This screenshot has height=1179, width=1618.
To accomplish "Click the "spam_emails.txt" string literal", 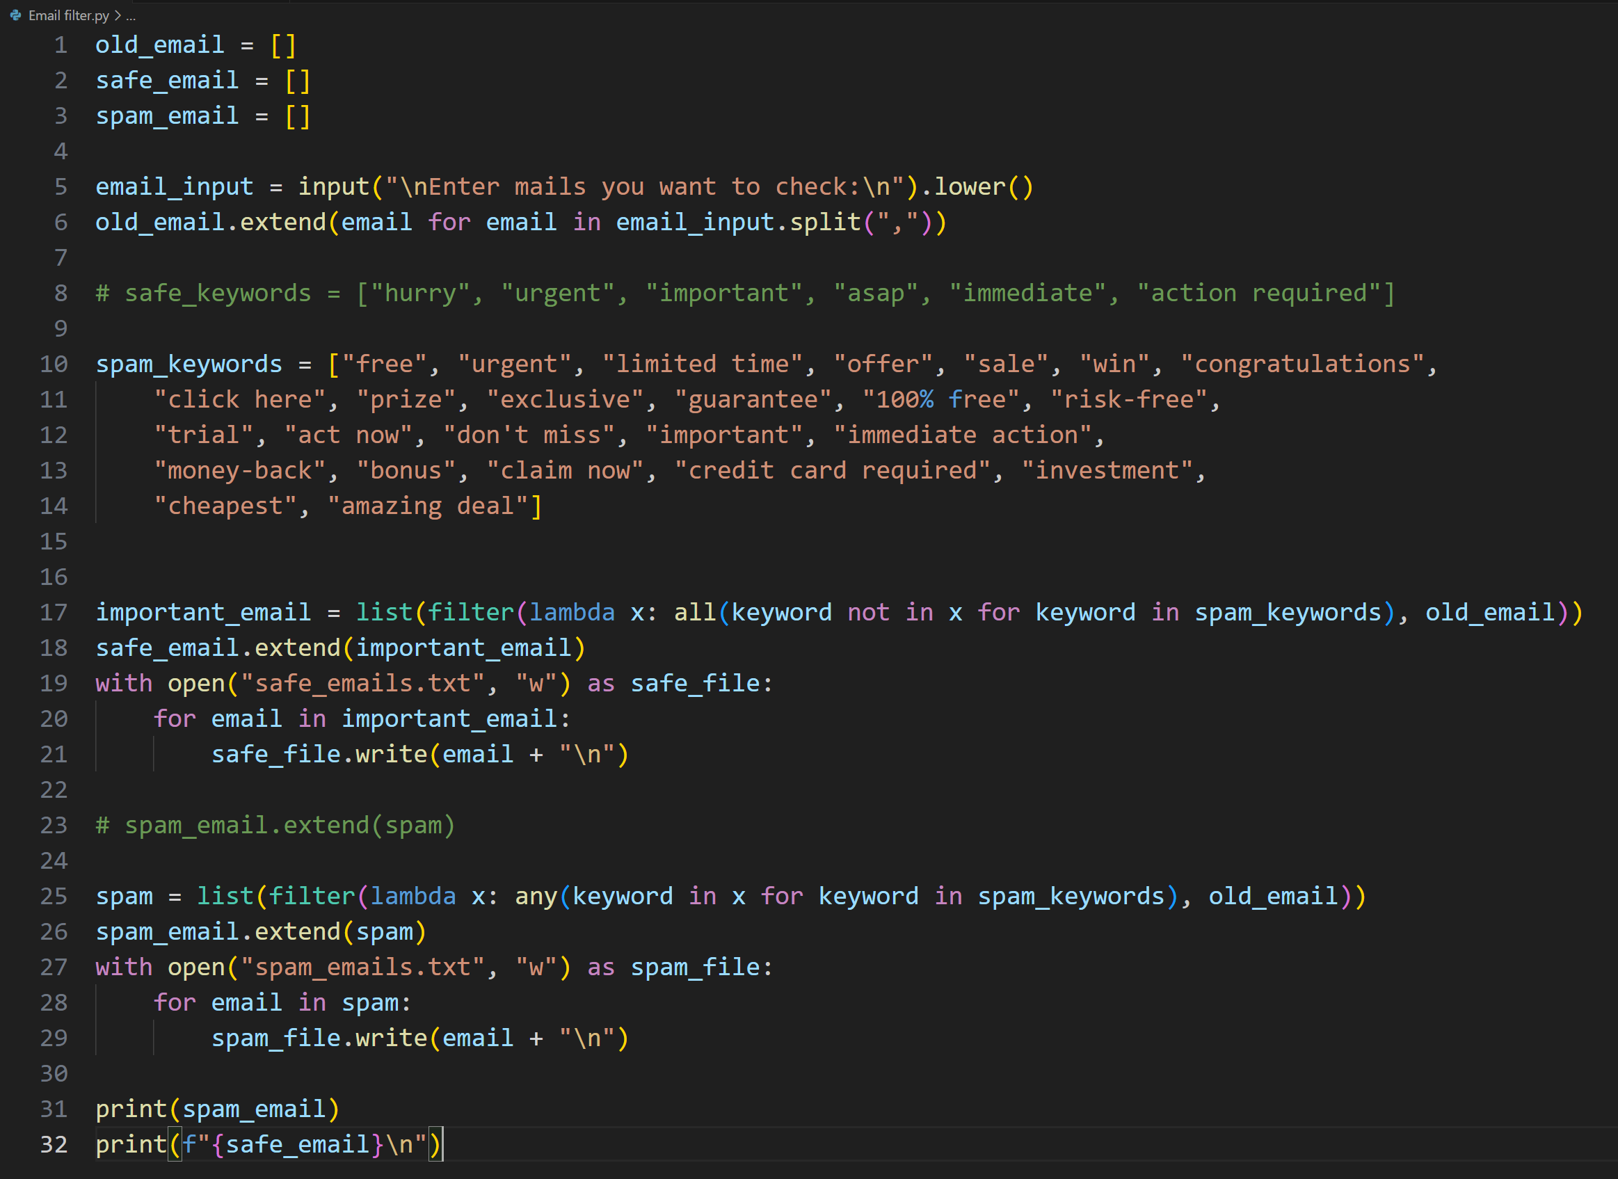I will [362, 967].
